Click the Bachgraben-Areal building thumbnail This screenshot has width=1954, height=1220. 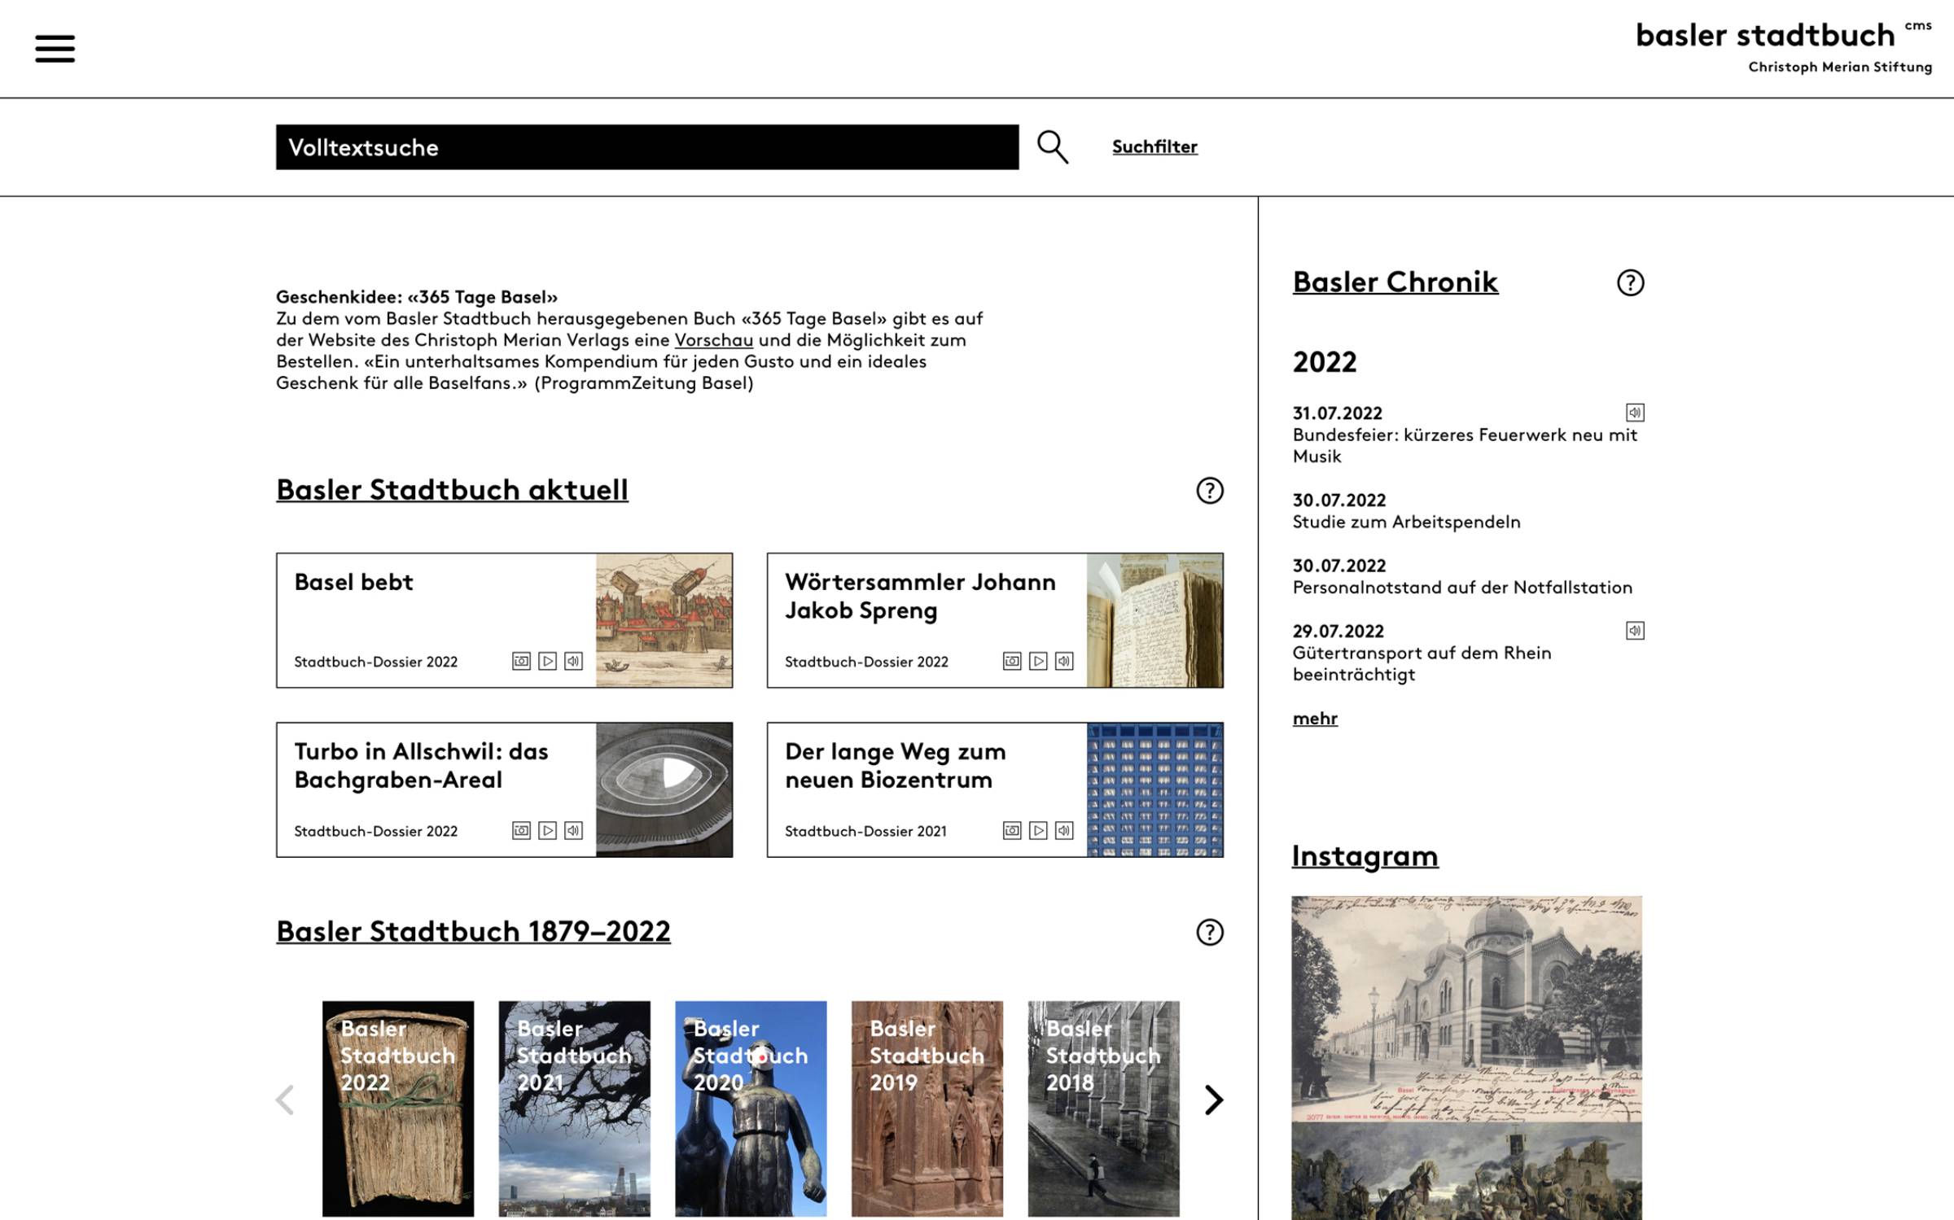tap(664, 789)
